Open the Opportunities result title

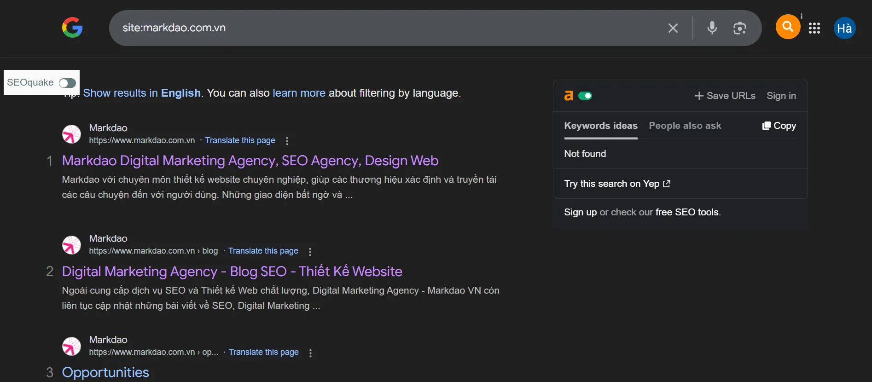[105, 372]
